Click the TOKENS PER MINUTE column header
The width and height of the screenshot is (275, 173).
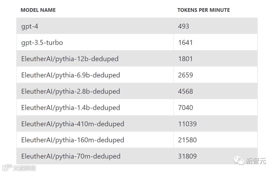pos(203,10)
